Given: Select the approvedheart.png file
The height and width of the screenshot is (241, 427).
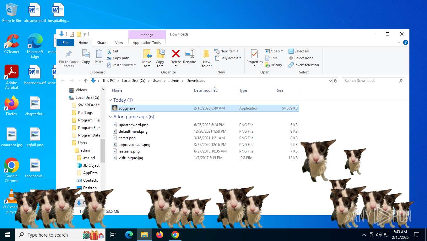Looking at the screenshot, I should coord(205,145).
